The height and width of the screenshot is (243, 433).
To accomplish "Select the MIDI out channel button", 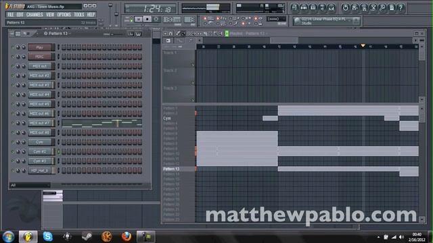I will [39, 66].
